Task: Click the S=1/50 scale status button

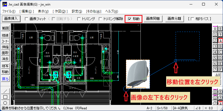Action: [x=163, y=108]
